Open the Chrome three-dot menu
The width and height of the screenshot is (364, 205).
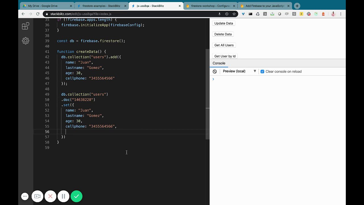[341, 14]
